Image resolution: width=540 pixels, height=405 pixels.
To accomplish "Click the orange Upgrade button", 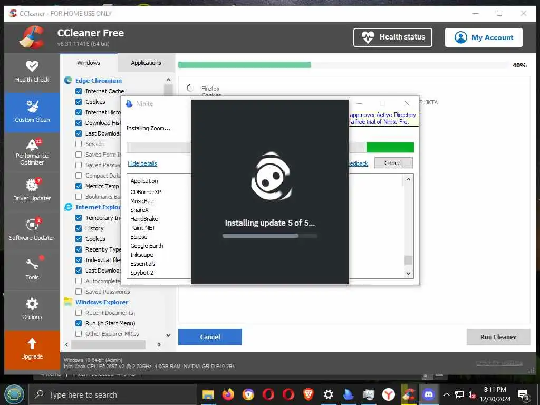I will (x=32, y=349).
